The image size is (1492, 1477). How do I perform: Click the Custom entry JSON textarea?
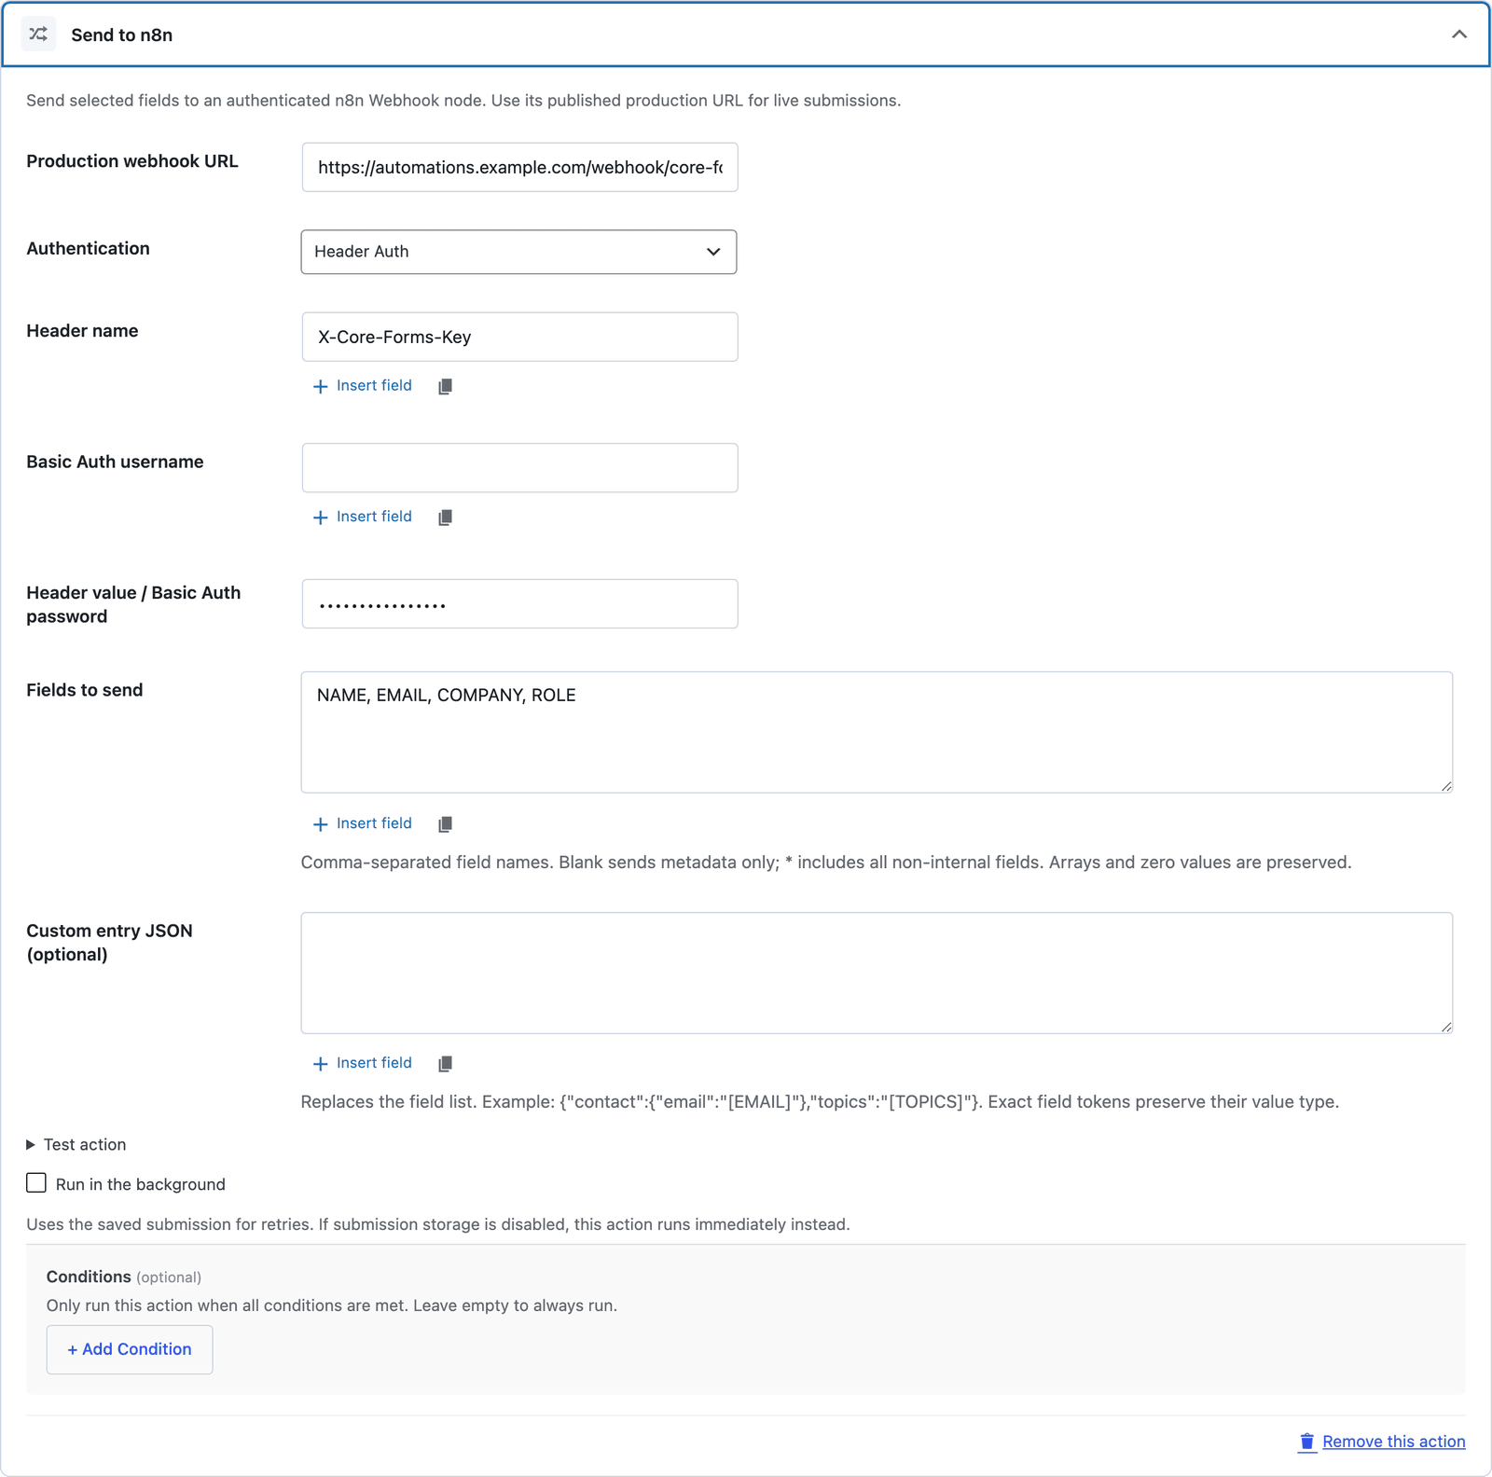877,973
